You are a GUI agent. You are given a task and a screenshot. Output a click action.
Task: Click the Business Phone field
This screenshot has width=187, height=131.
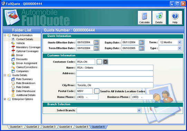point(142,97)
